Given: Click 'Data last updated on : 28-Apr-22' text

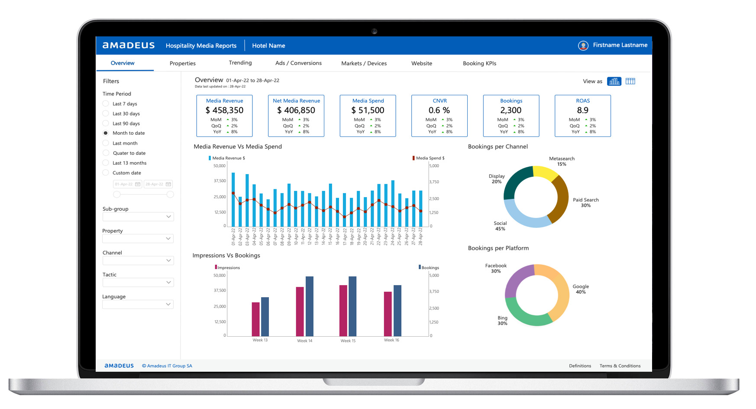Looking at the screenshot, I should (220, 87).
